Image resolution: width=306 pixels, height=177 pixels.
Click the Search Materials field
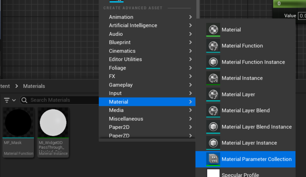(60, 100)
